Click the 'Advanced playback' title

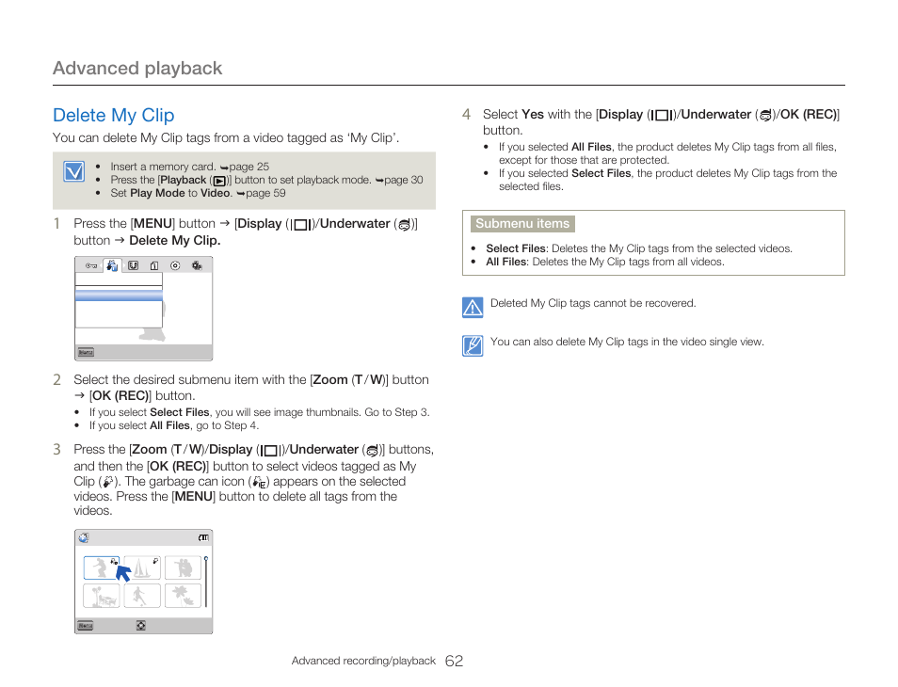(x=137, y=68)
